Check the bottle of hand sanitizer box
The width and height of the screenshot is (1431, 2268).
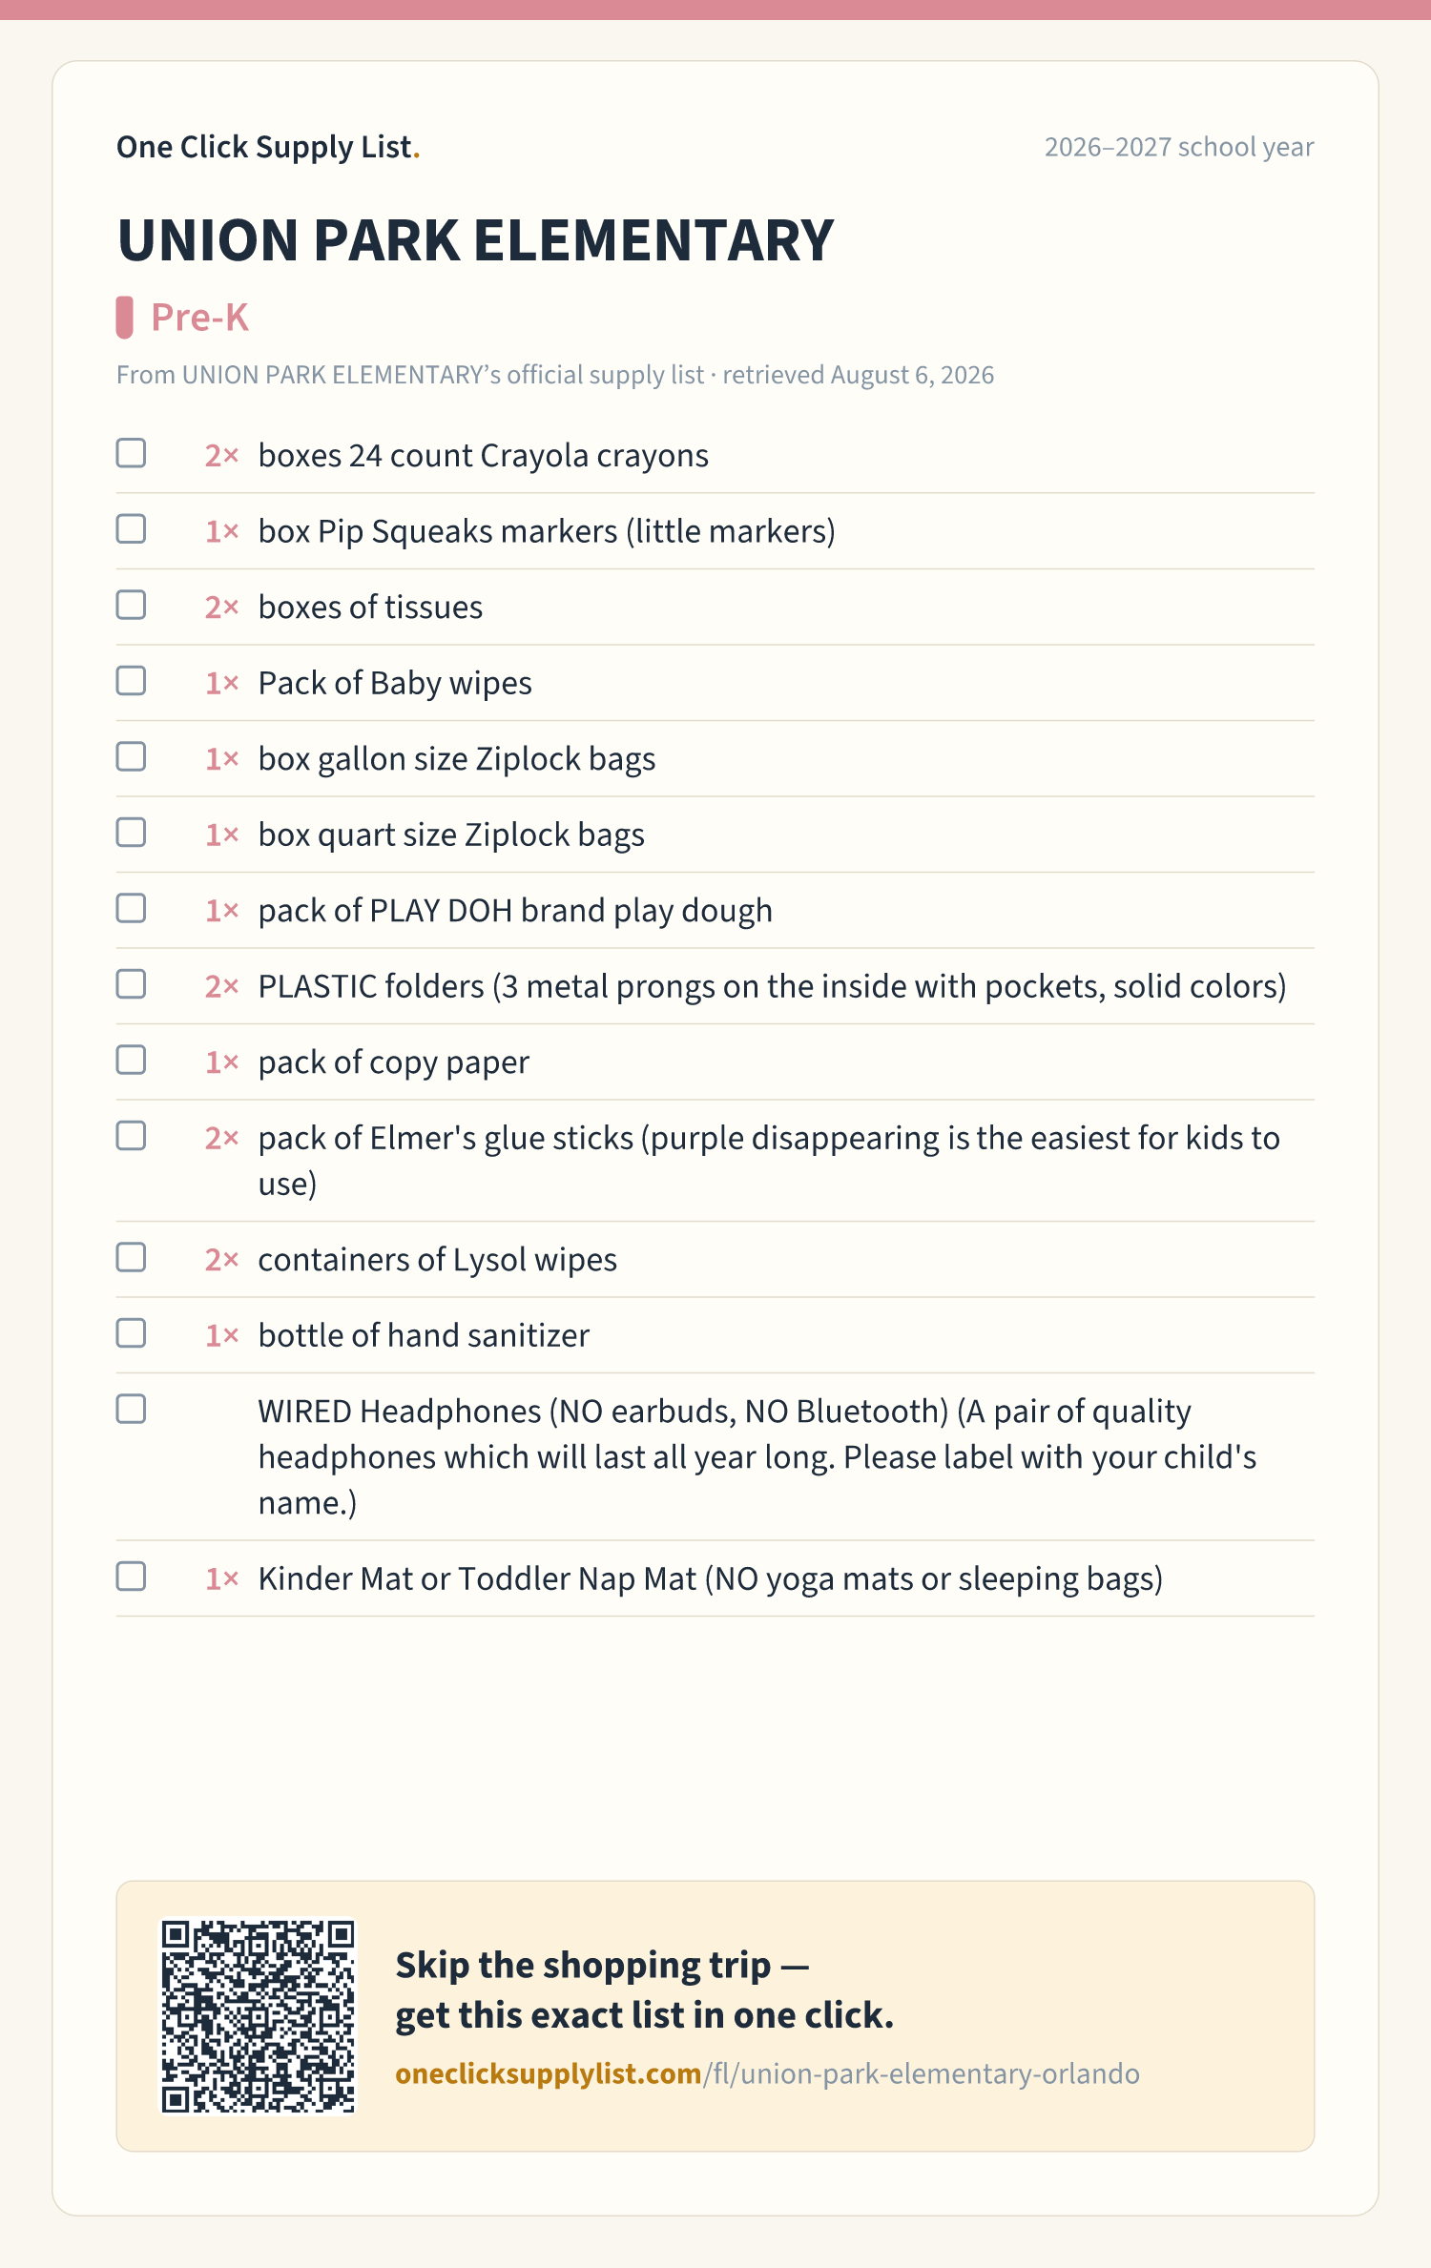(131, 1333)
